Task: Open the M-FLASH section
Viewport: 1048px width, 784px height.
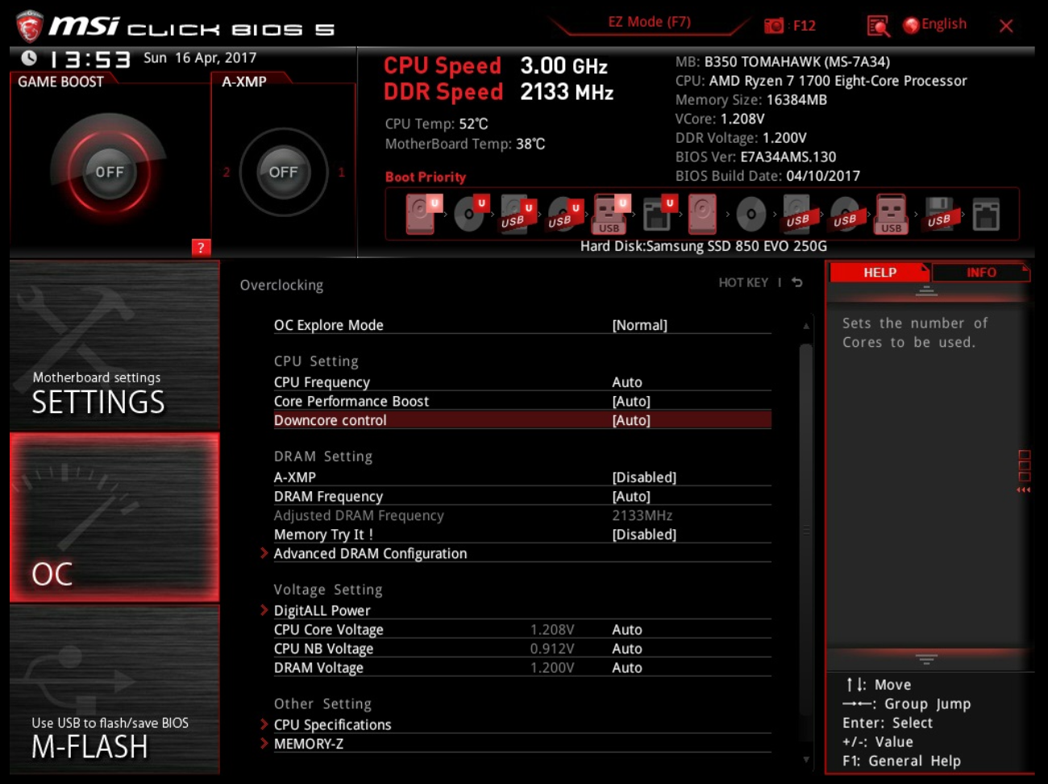Action: pos(114,690)
